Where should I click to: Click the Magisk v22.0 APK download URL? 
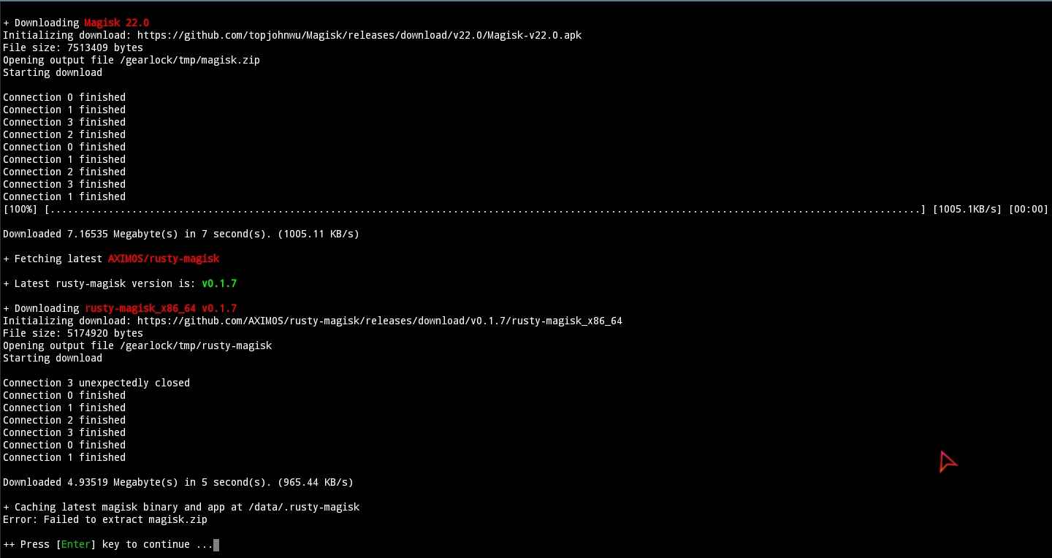point(359,35)
